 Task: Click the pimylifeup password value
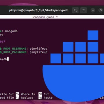tap(38, 52)
